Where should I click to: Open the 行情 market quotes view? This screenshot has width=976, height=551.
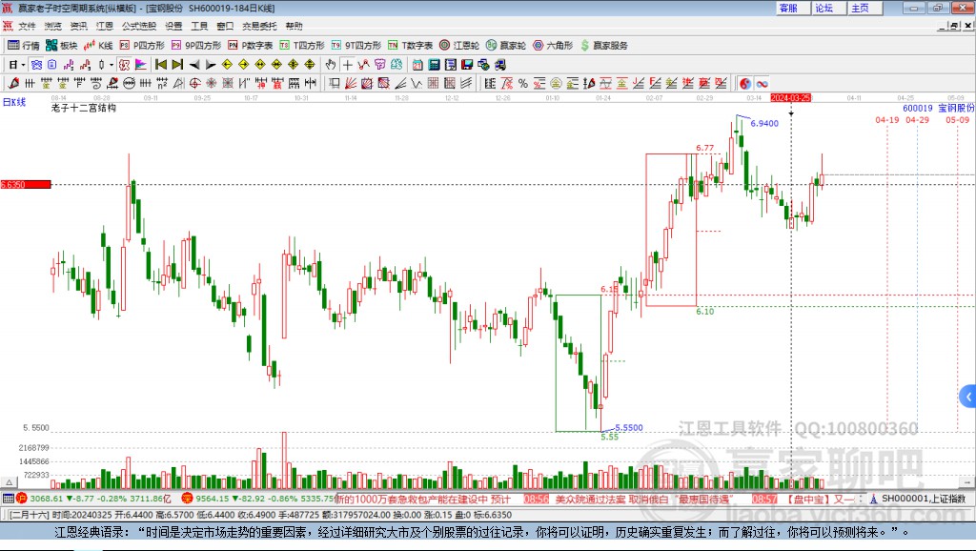coord(24,46)
